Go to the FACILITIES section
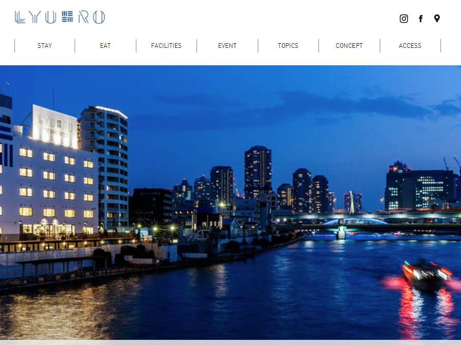 [x=166, y=46]
